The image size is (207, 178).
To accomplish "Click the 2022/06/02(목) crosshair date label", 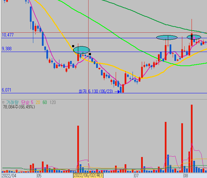I will [x=88, y=176].
